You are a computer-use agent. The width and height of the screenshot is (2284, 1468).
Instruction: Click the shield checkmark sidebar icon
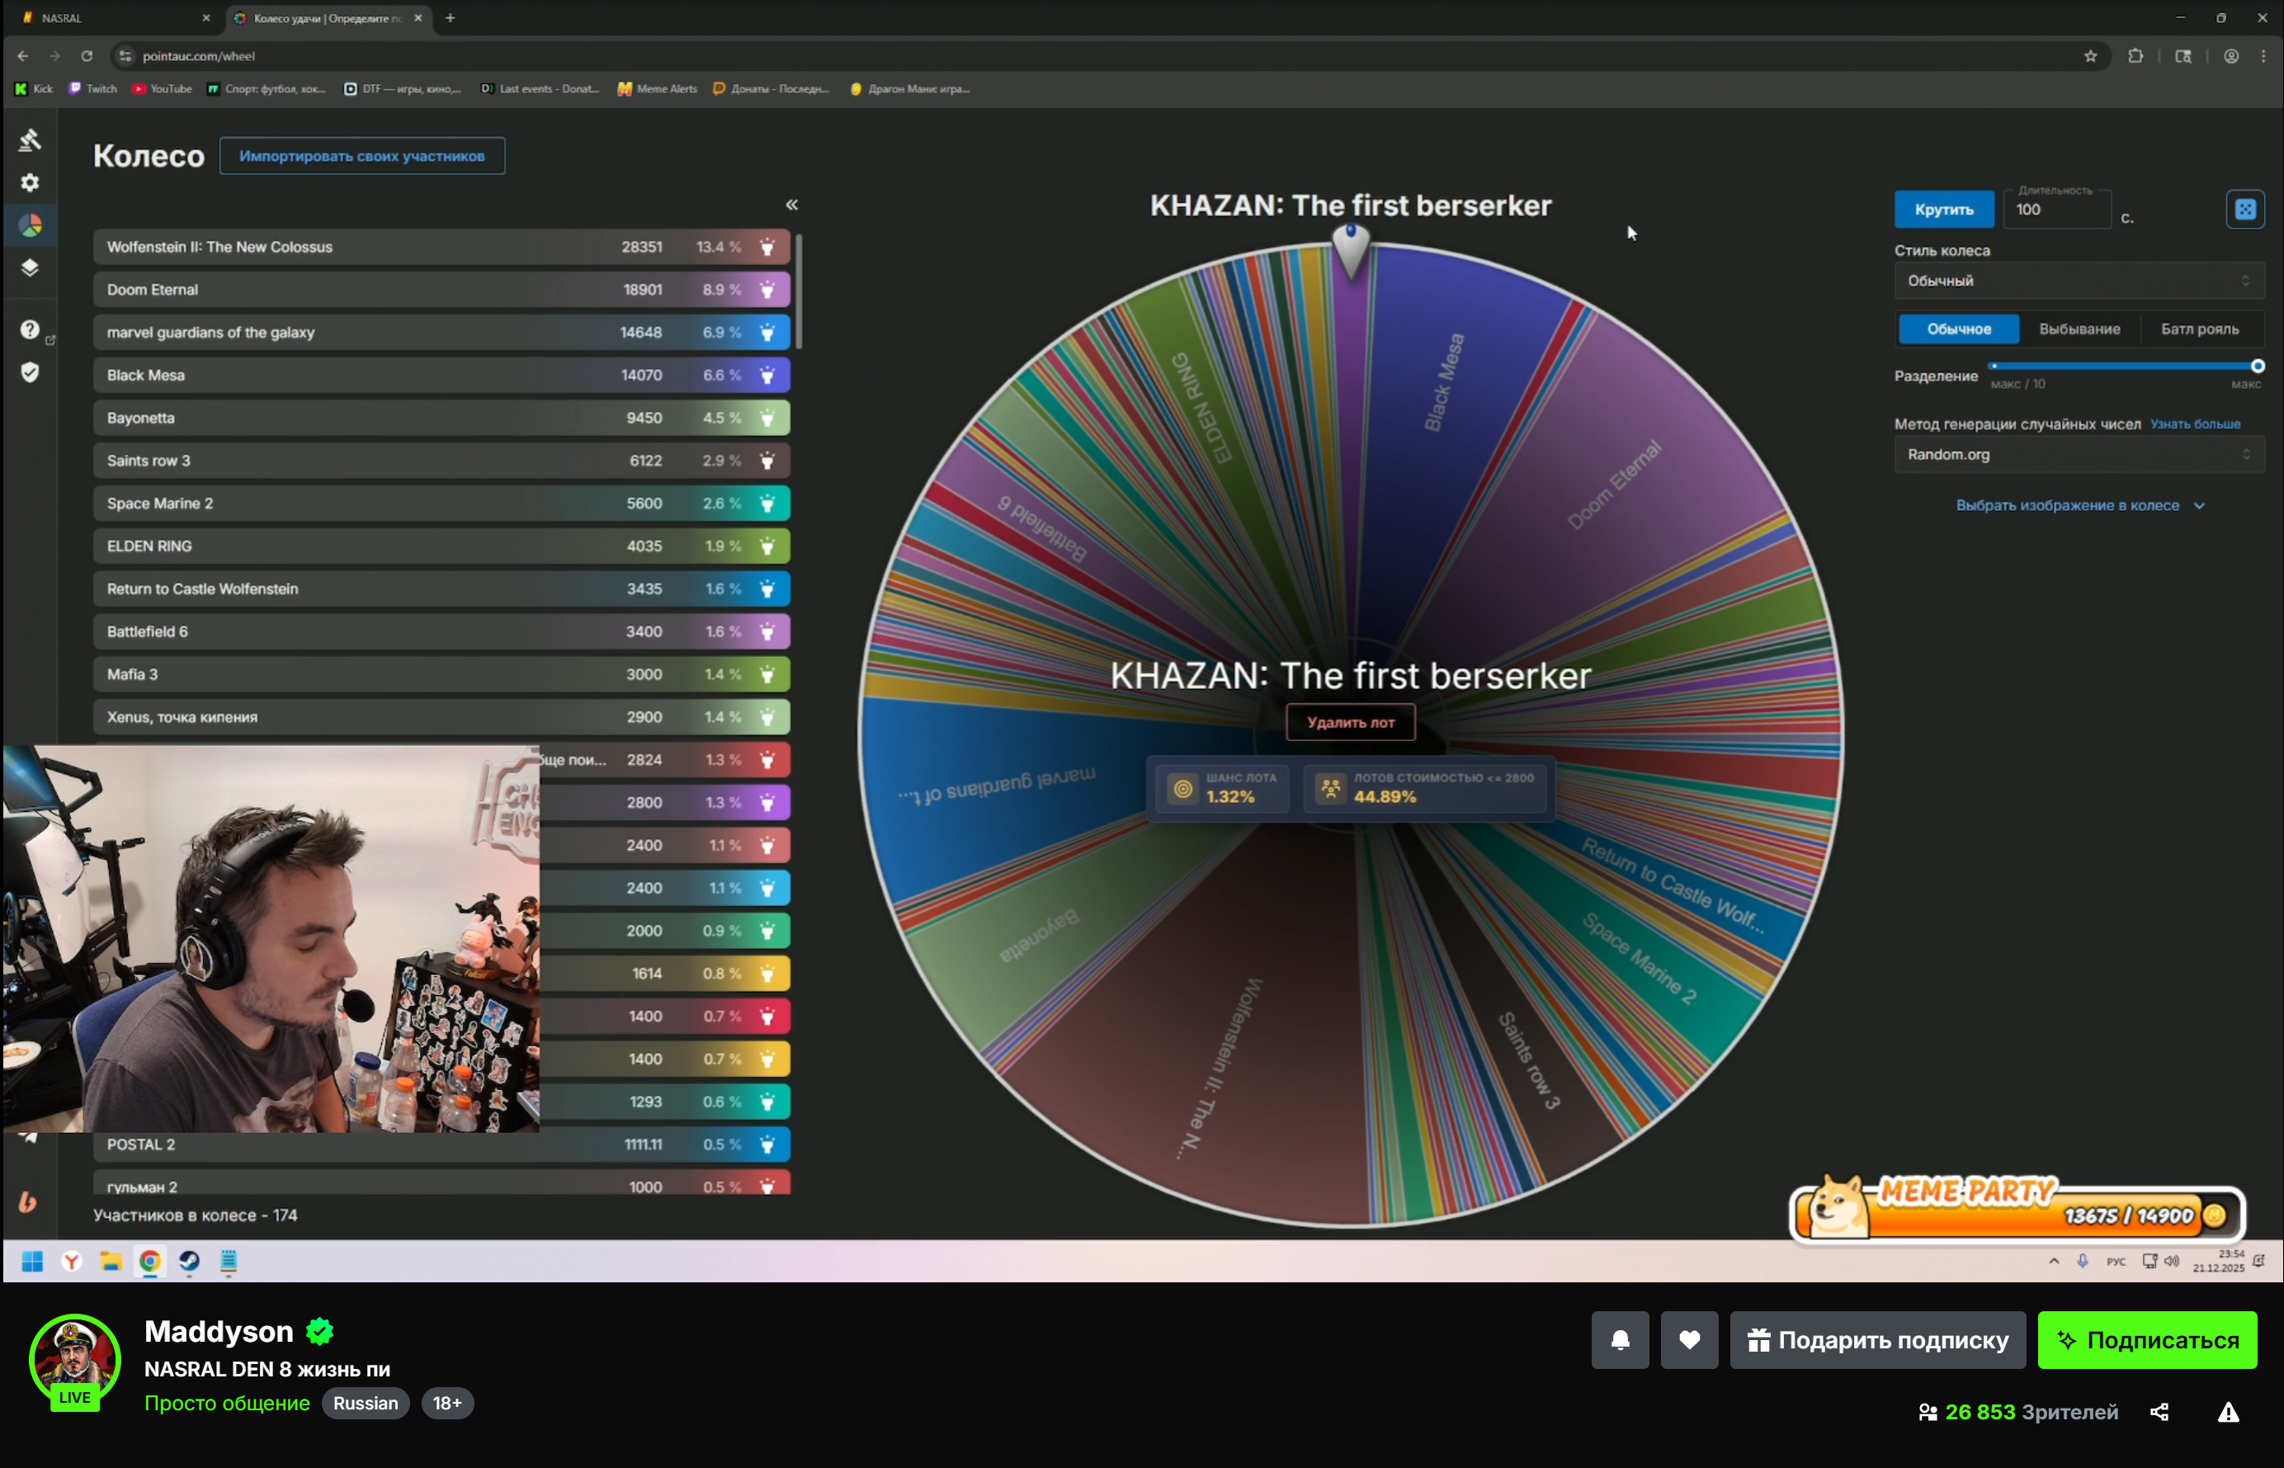(30, 373)
